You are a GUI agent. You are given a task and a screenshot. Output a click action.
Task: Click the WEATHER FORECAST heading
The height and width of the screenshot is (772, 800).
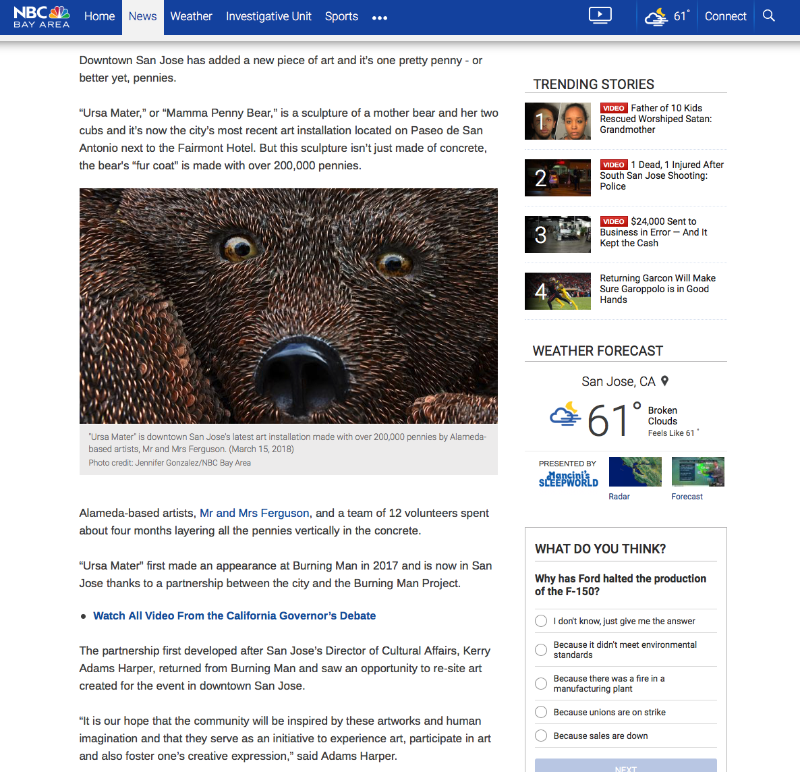(x=598, y=352)
